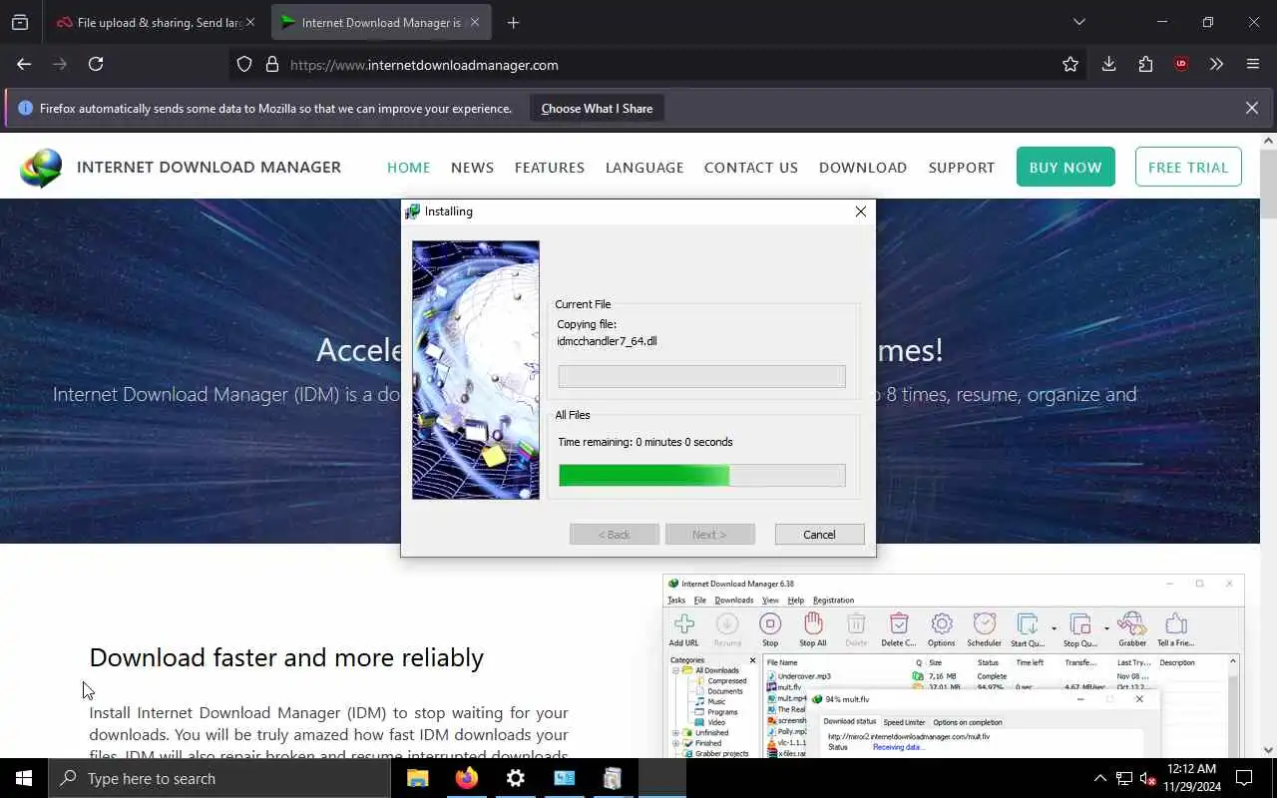Open the FEATURES nav item
Viewport: 1277px width, 798px height.
coord(550,168)
